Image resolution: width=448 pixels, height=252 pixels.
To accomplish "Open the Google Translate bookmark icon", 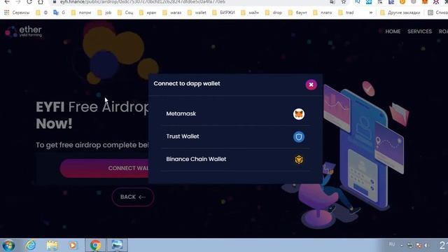I will tap(56, 13).
